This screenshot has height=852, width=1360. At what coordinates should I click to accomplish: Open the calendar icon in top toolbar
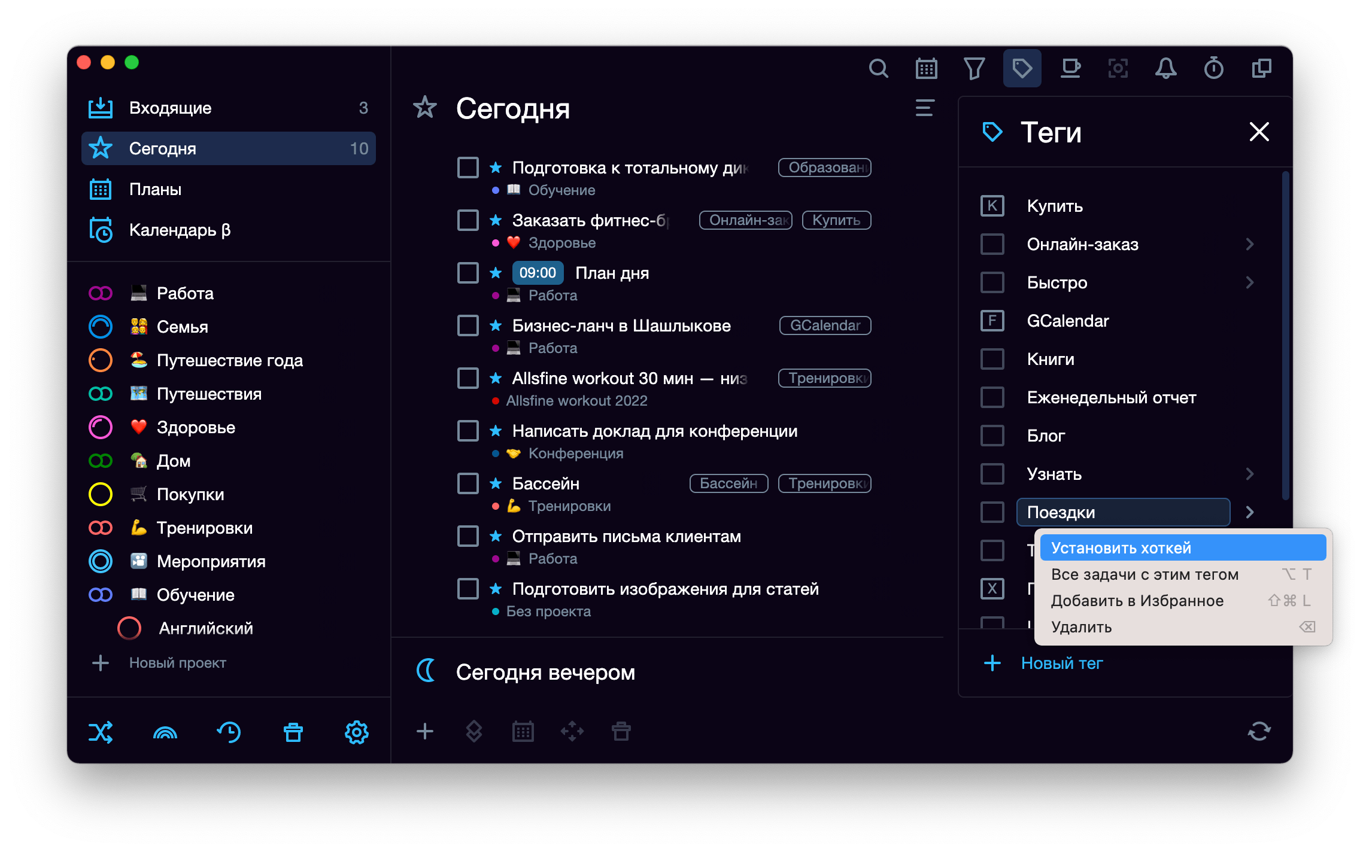[x=926, y=69]
